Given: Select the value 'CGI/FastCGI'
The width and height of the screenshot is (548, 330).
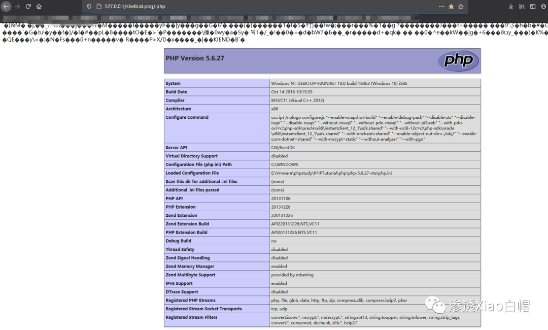Looking at the screenshot, I should (283, 148).
